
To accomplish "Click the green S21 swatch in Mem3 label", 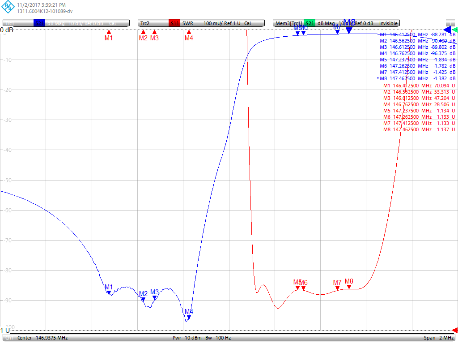I will [310, 23].
